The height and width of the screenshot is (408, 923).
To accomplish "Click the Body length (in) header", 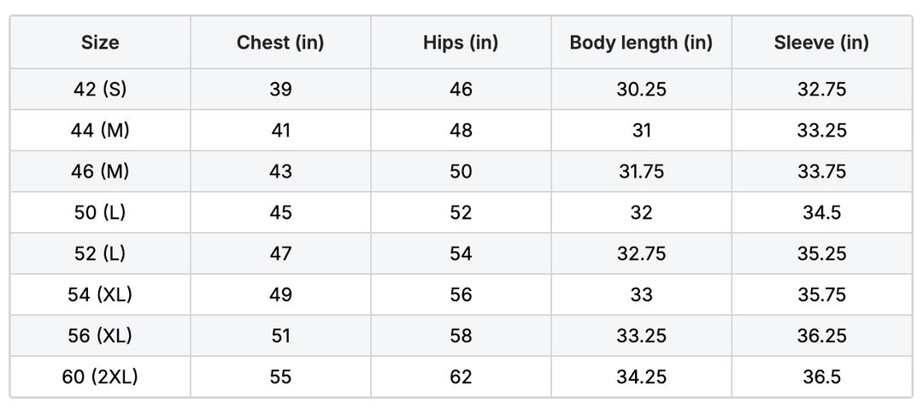I will 641,43.
